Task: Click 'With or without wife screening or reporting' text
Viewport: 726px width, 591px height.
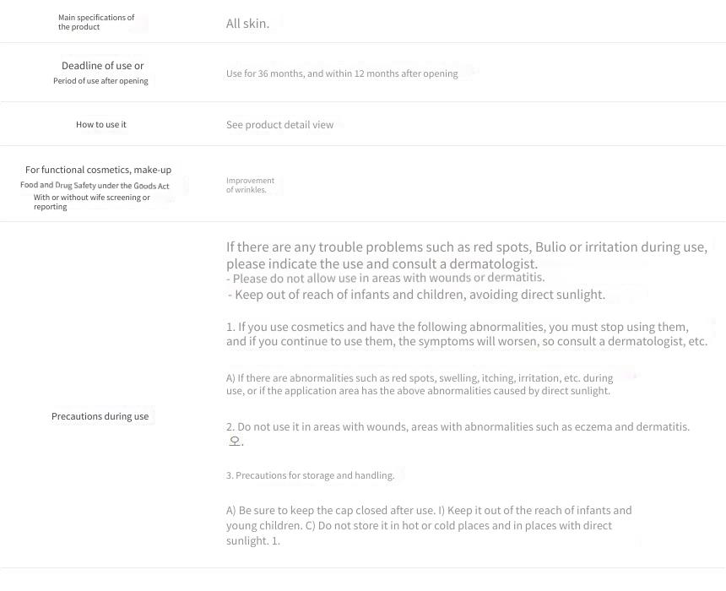Action: coord(92,202)
